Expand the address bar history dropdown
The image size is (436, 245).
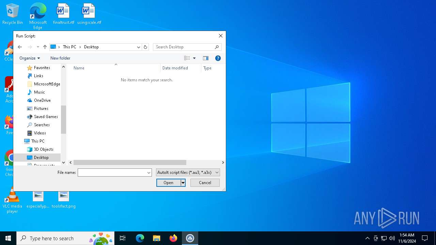tap(139, 47)
